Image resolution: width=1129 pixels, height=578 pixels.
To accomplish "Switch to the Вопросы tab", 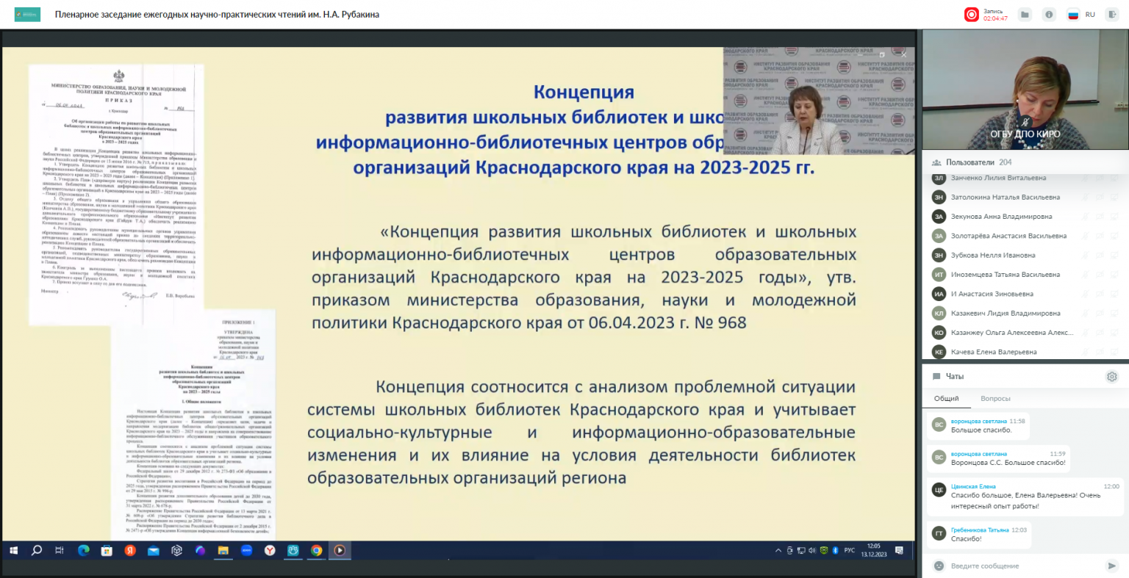I will tap(995, 398).
